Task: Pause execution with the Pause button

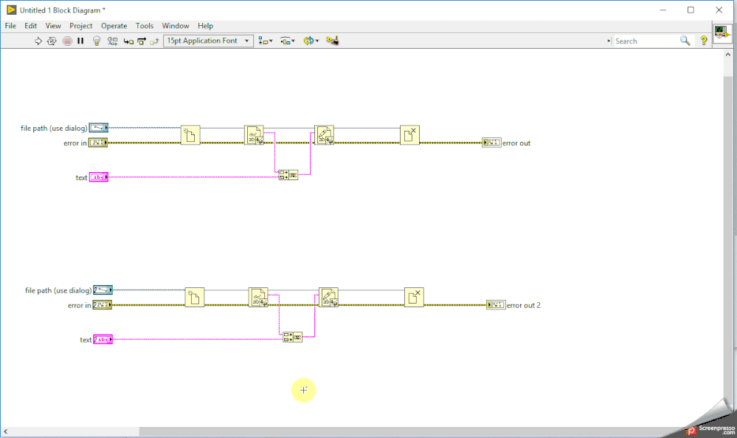Action: [80, 41]
